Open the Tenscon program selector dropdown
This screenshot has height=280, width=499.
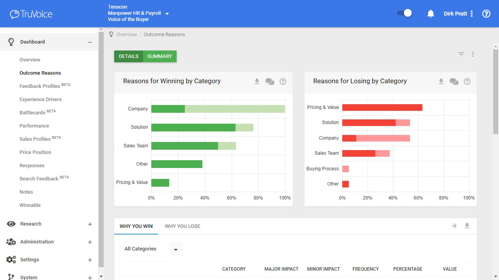click(x=167, y=14)
